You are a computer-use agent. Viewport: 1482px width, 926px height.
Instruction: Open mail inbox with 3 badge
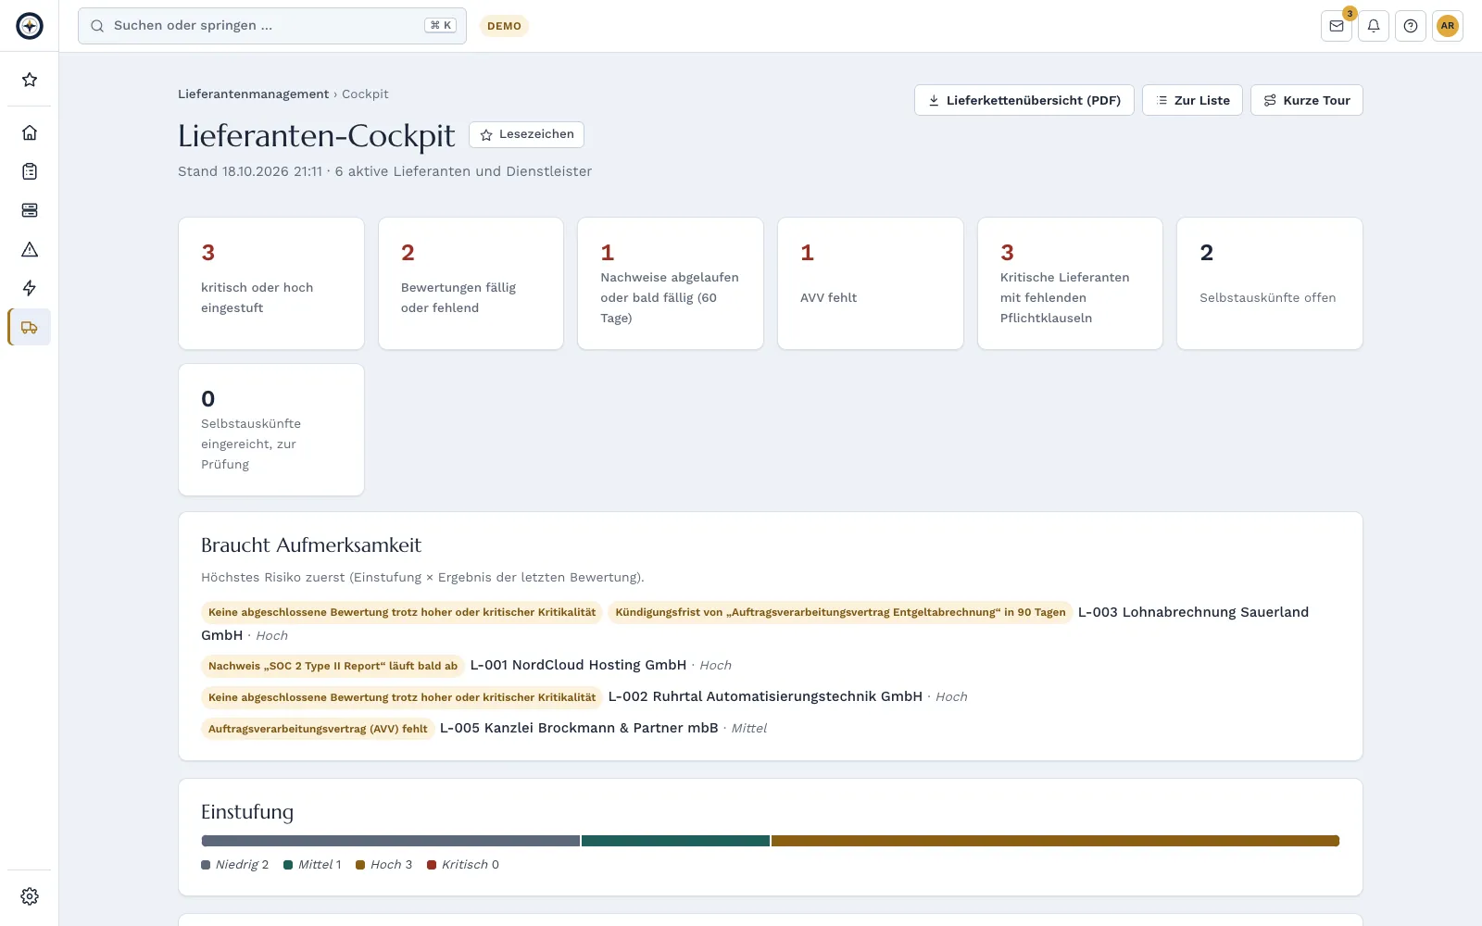coord(1337,26)
